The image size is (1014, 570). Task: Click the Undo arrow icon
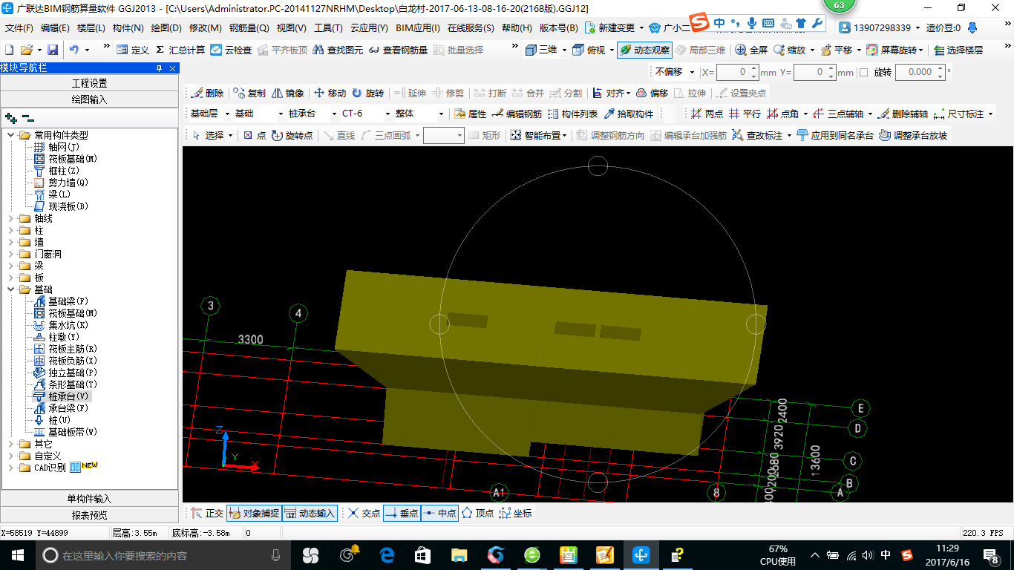(x=74, y=50)
